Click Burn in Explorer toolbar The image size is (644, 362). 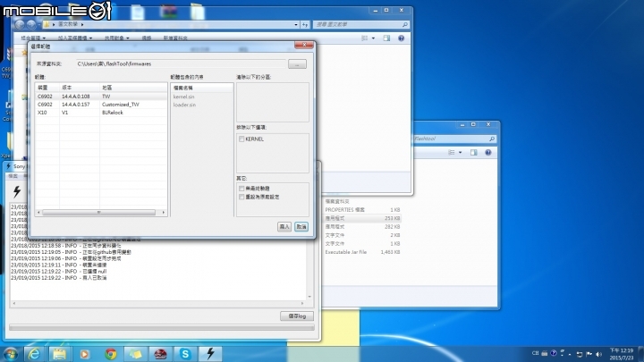[147, 38]
